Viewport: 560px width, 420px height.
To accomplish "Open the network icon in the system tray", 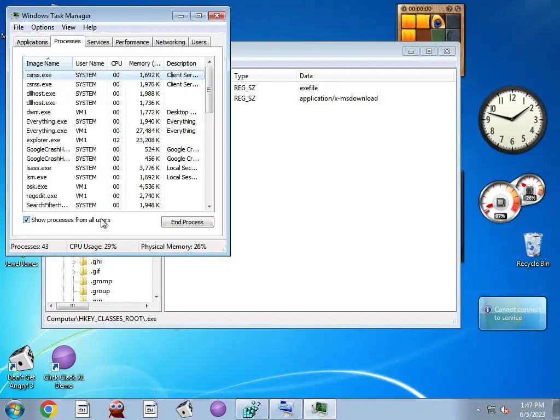I will [x=492, y=410].
